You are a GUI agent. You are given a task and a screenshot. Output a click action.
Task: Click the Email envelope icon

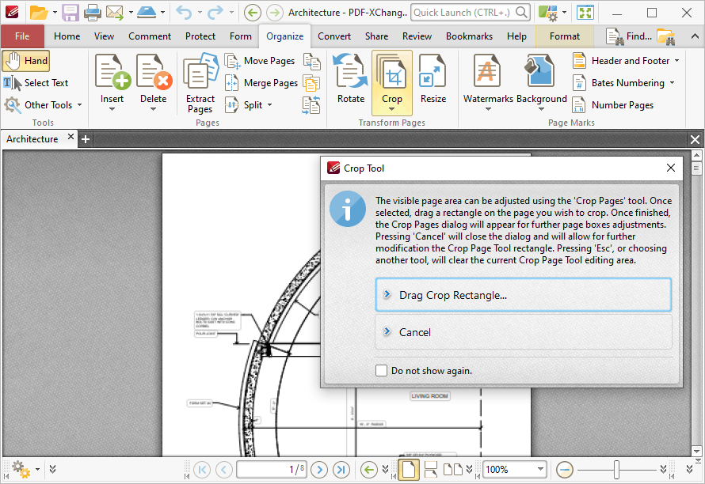(x=115, y=13)
